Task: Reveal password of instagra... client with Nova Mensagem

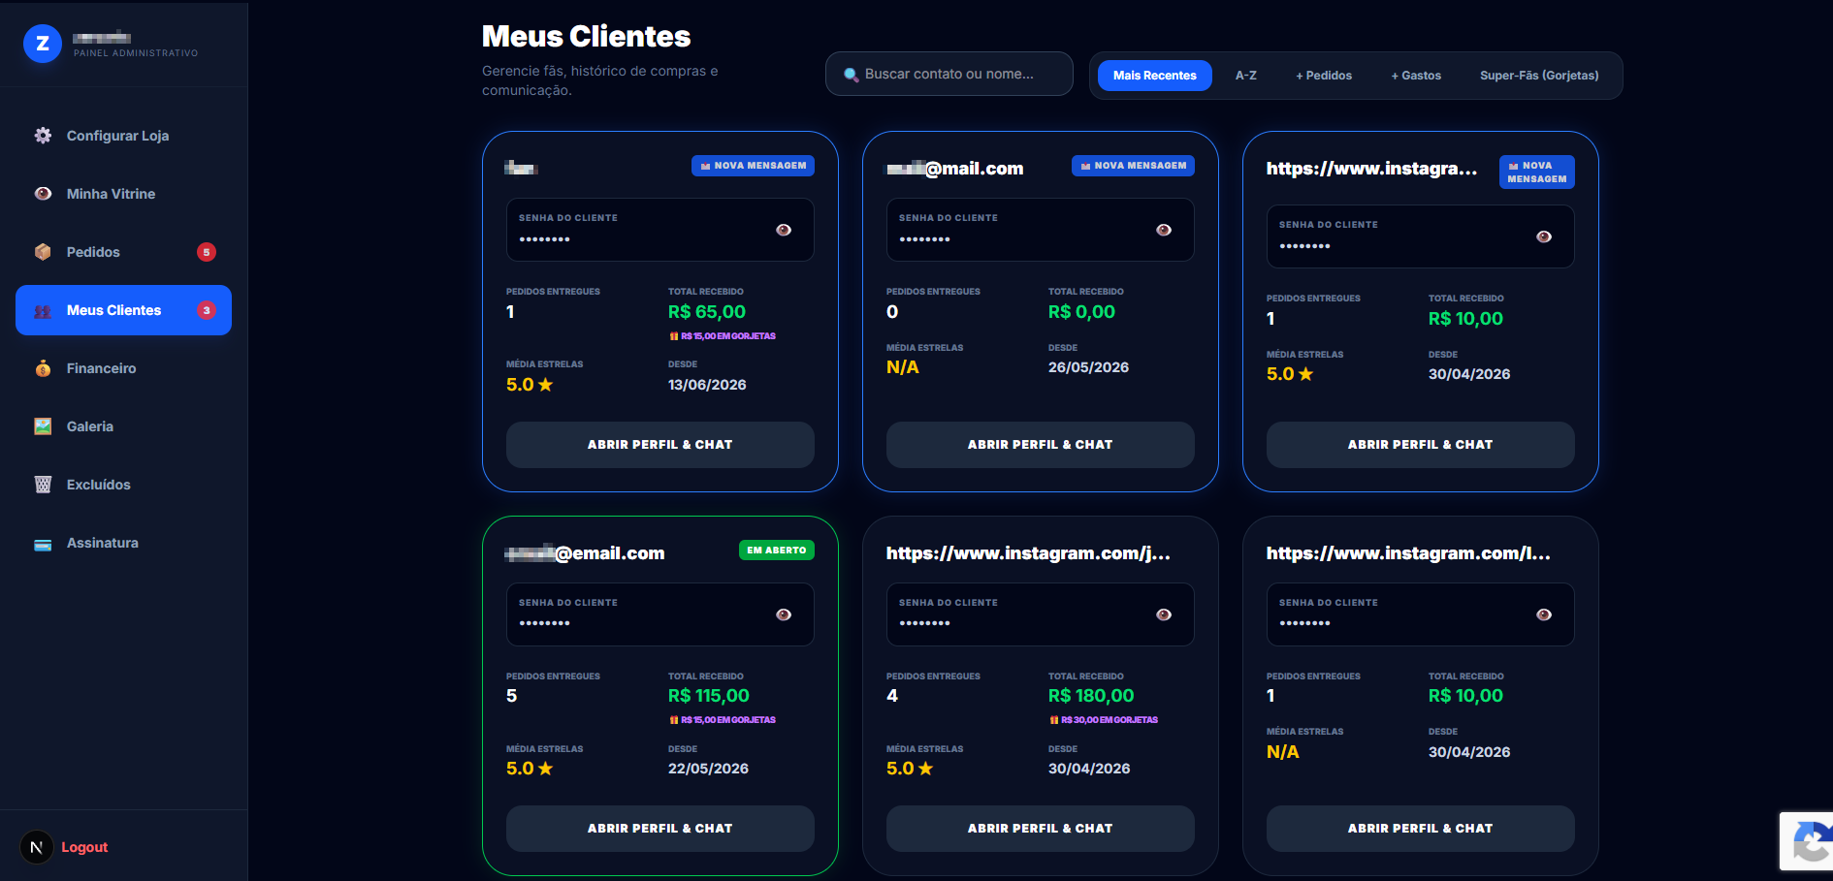Action: 1544,236
